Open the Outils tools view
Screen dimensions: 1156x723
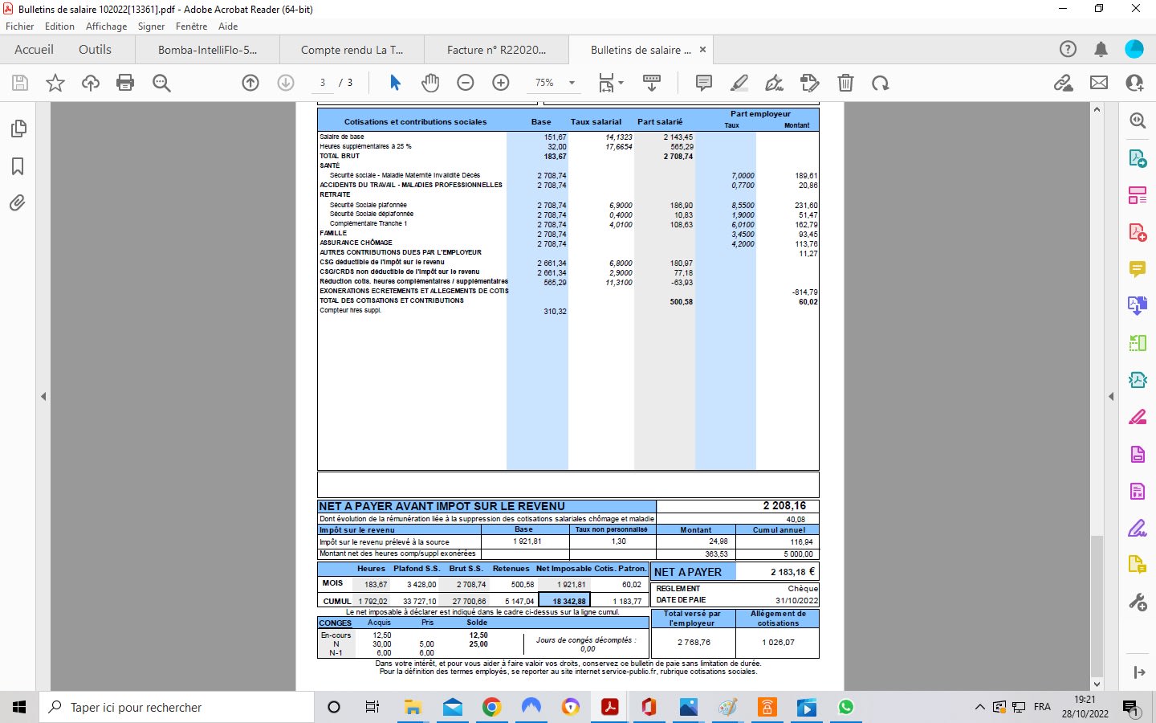[95, 50]
